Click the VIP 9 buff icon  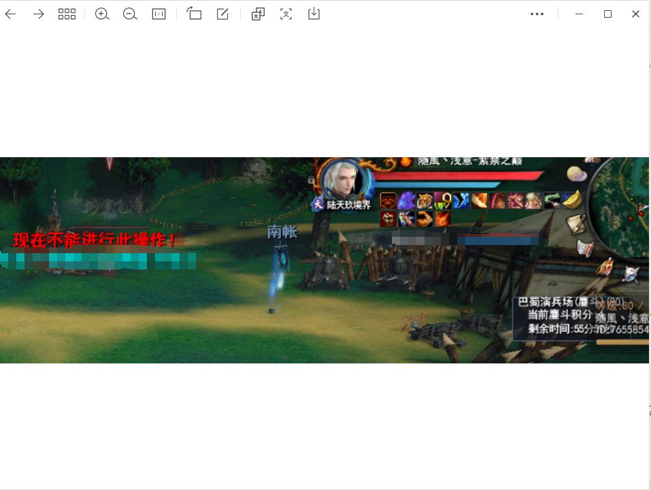pos(442,201)
